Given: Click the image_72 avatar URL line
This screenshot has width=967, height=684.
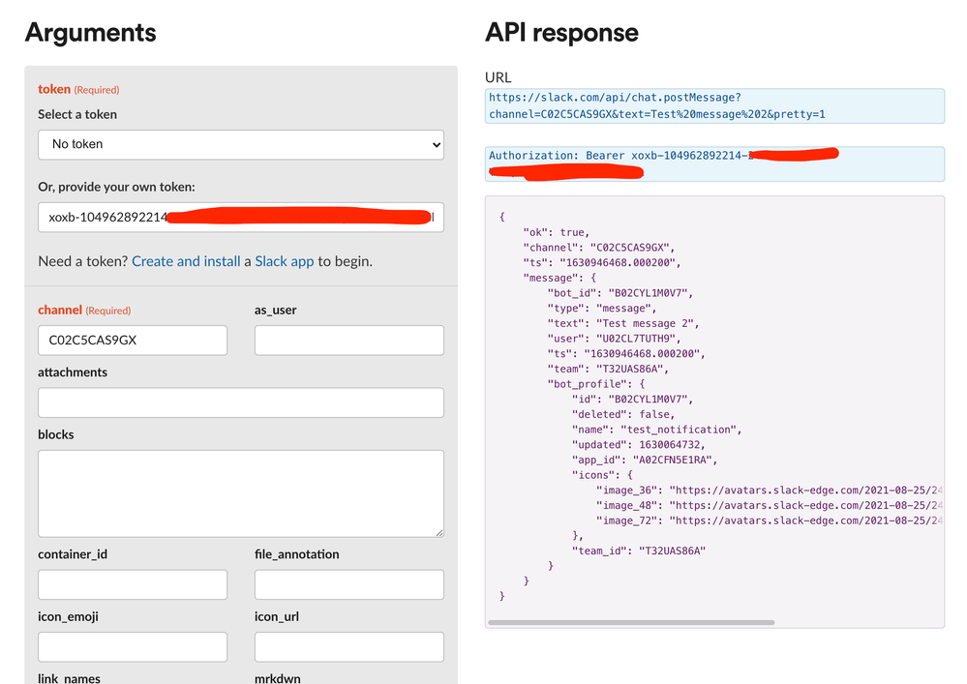Looking at the screenshot, I should point(769,520).
